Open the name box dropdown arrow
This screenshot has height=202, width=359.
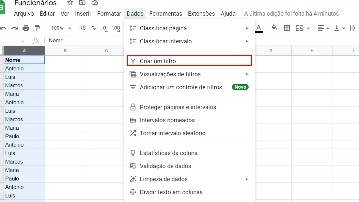[x=23, y=41]
